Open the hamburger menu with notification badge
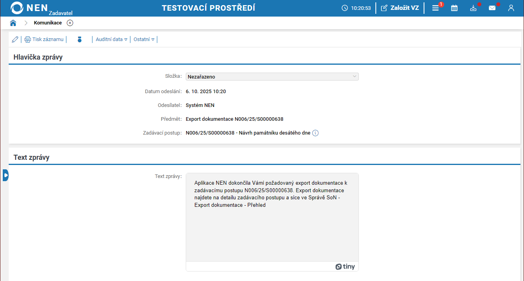This screenshot has width=524, height=281. [435, 8]
